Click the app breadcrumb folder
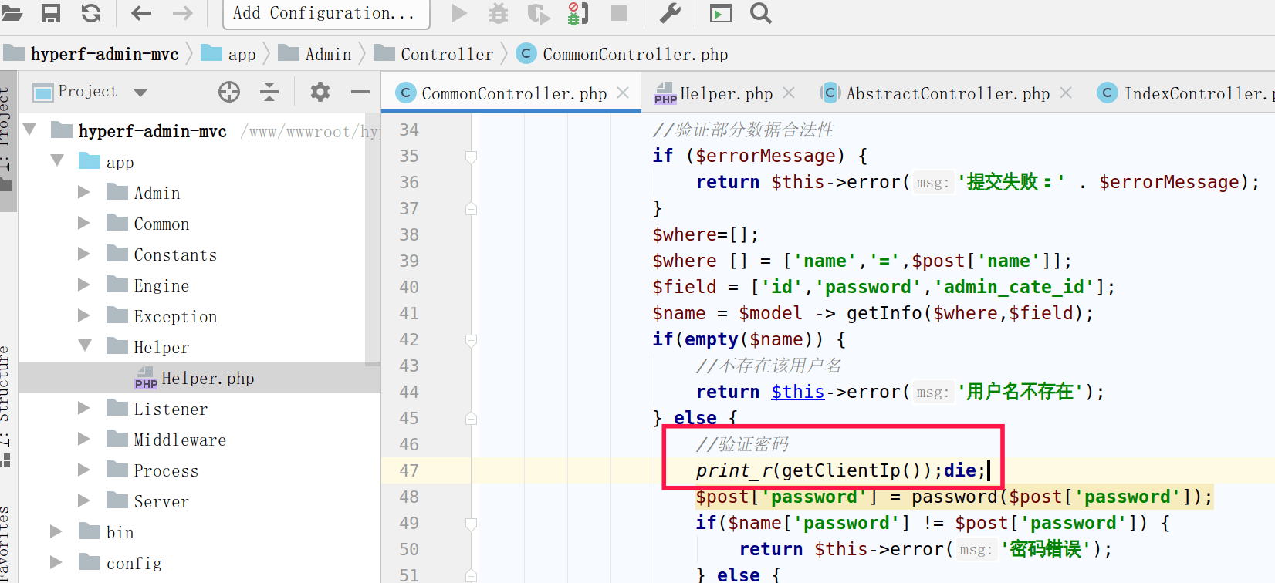Viewport: 1275px width, 583px height. point(229,54)
